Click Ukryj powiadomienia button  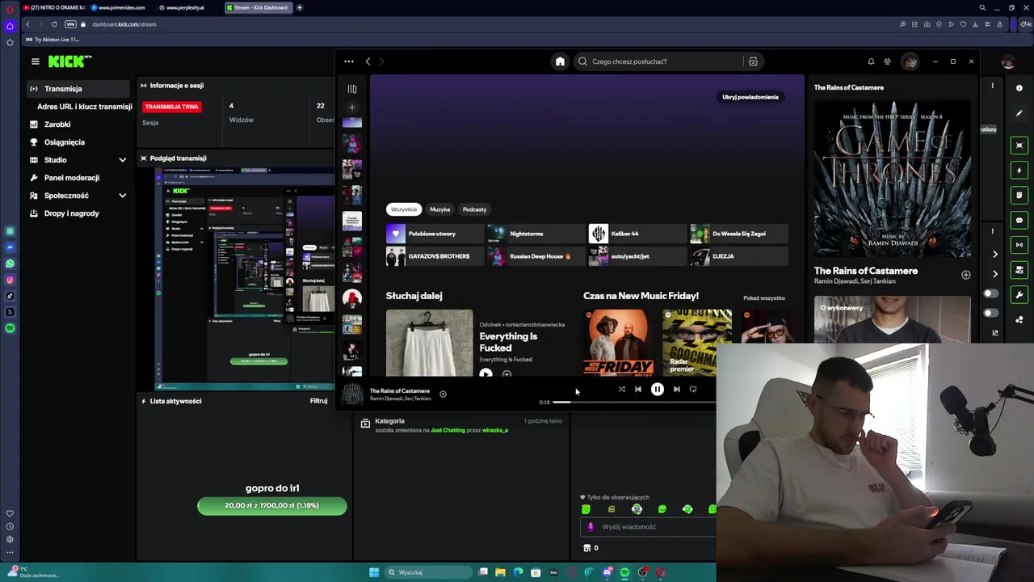click(x=750, y=97)
